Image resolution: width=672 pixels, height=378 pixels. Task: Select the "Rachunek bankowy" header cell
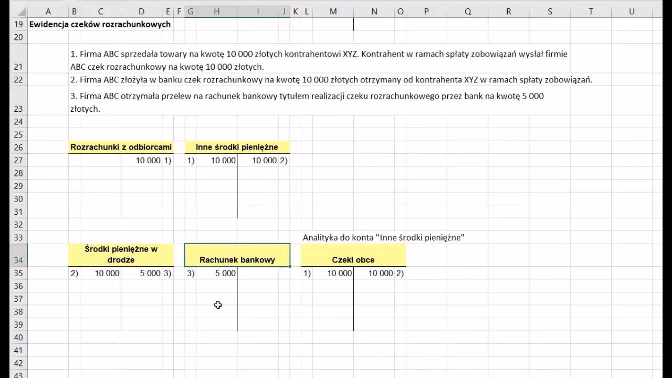[237, 259]
